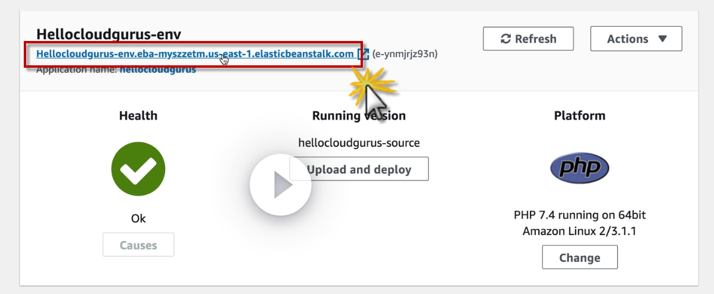Click the environment ID e-ynmjrjz93n

click(405, 55)
